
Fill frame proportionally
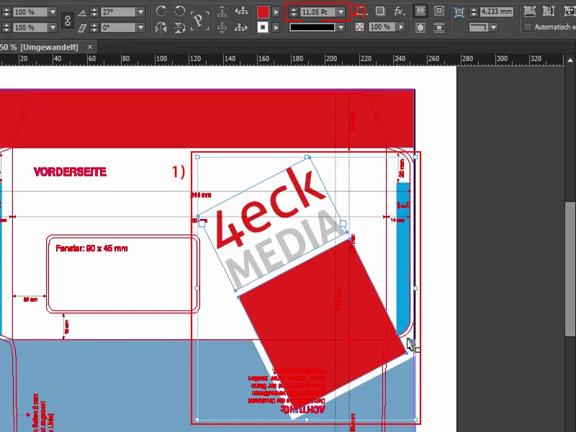[529, 12]
